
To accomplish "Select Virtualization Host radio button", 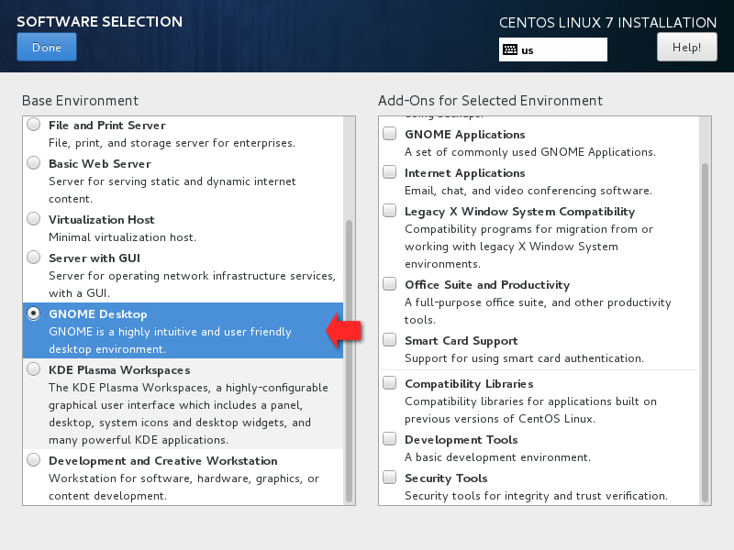I will click(x=34, y=219).
